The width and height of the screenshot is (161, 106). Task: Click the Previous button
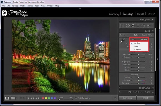[x=127, y=98]
